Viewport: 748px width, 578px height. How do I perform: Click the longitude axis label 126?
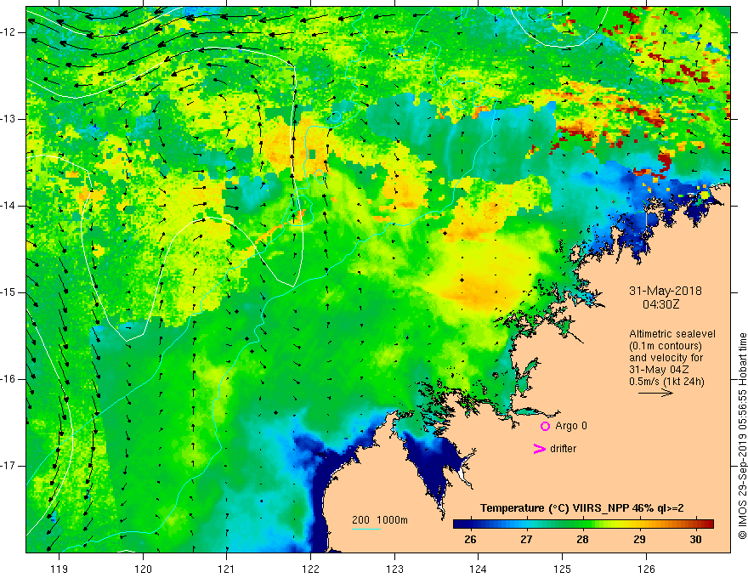[646, 569]
